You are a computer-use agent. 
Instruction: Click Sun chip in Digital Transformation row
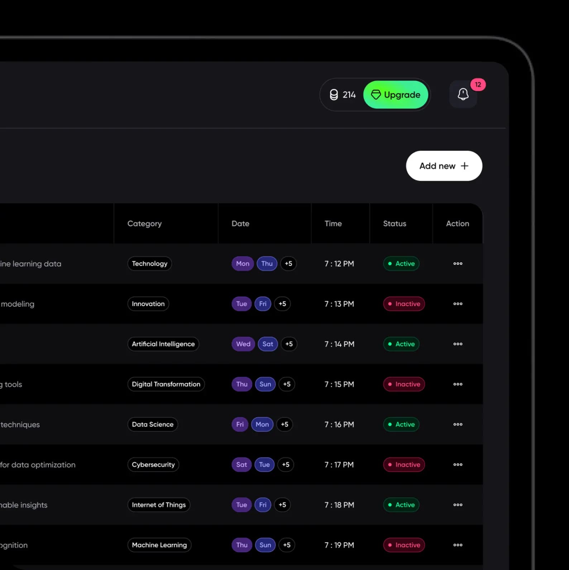[x=265, y=384]
